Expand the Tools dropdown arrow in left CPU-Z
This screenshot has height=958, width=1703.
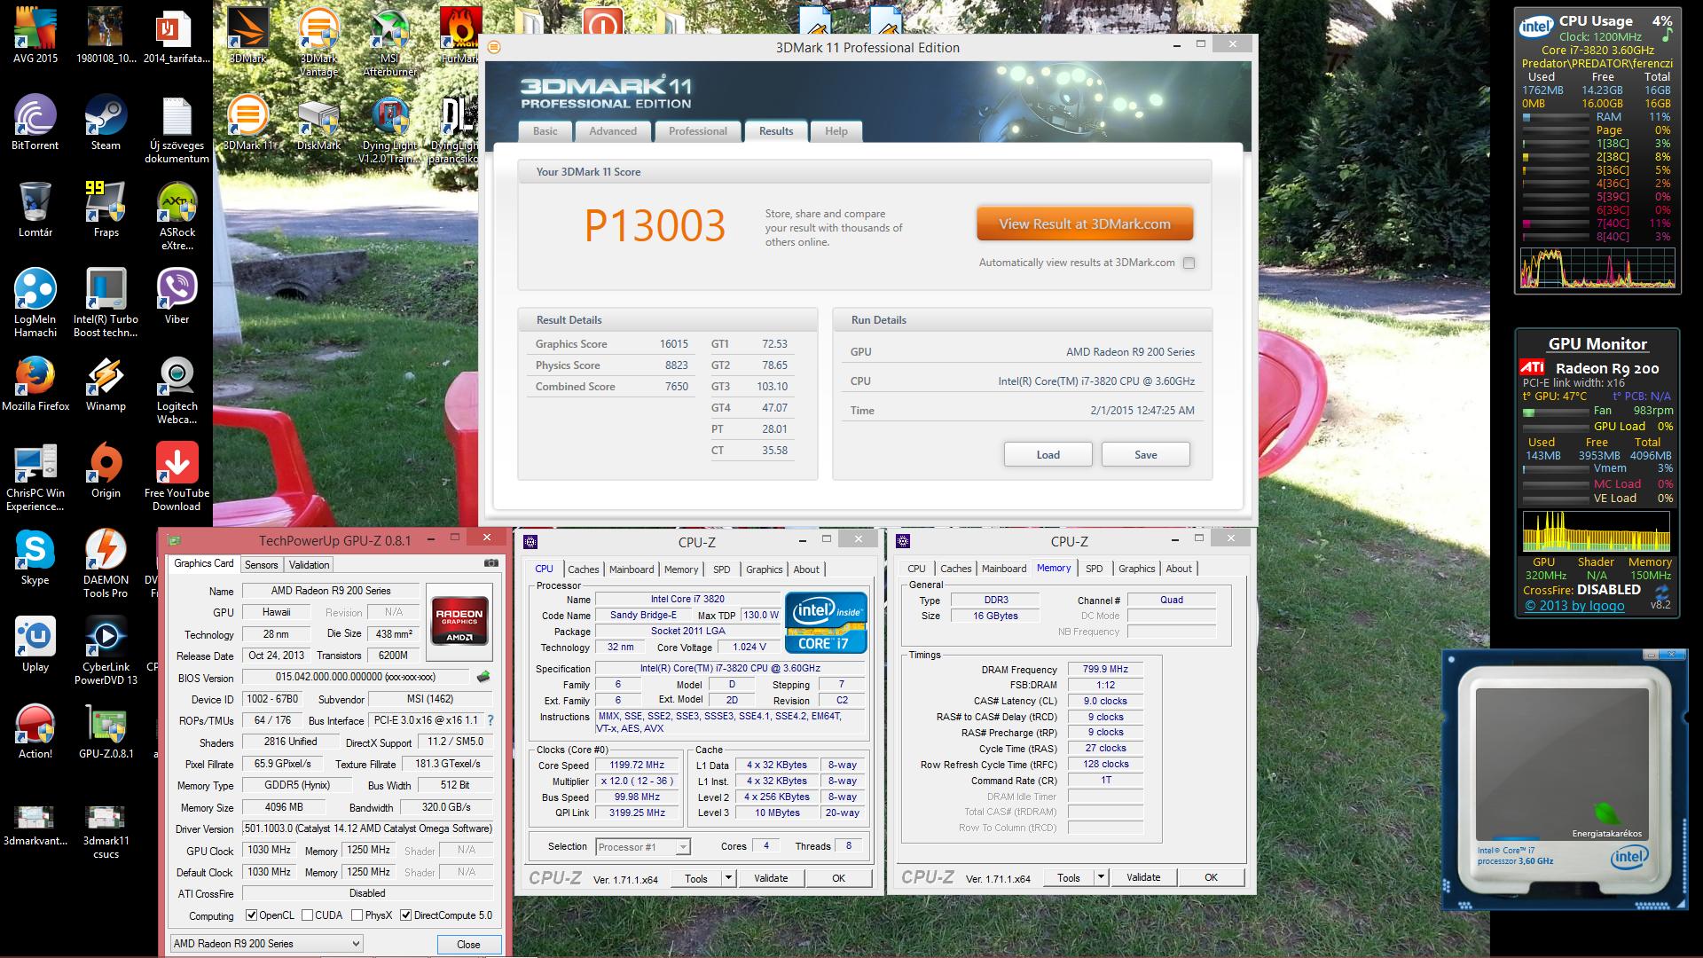(728, 878)
